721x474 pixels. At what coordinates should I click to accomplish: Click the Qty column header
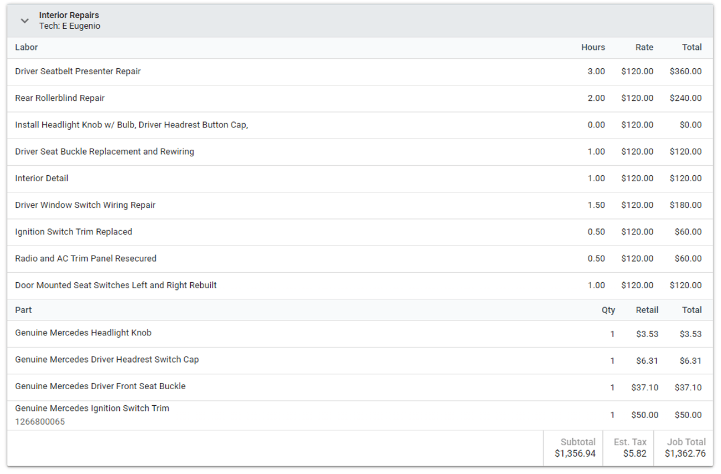tap(608, 310)
